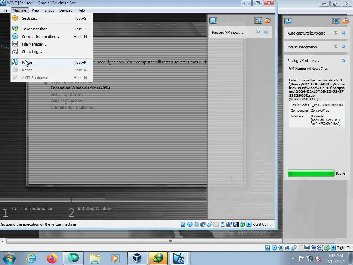Click optical disk indicator in outer status bar
Image resolution: width=353 pixels, height=265 pixels.
pos(274,248)
